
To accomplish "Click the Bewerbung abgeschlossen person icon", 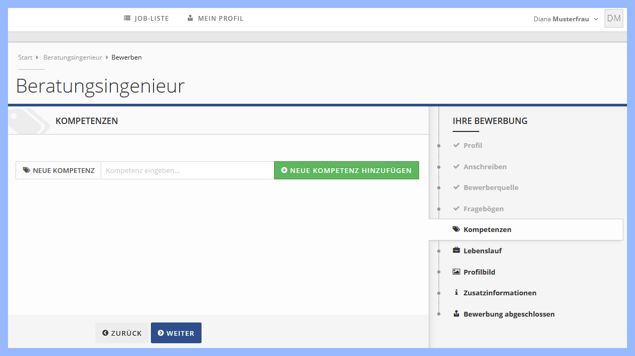I will [x=456, y=314].
